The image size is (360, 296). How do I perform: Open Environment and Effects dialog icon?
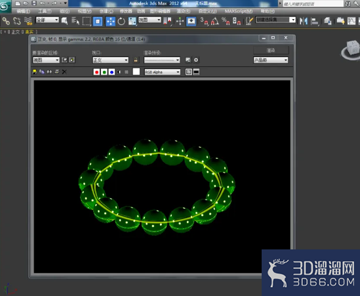[x=196, y=60]
